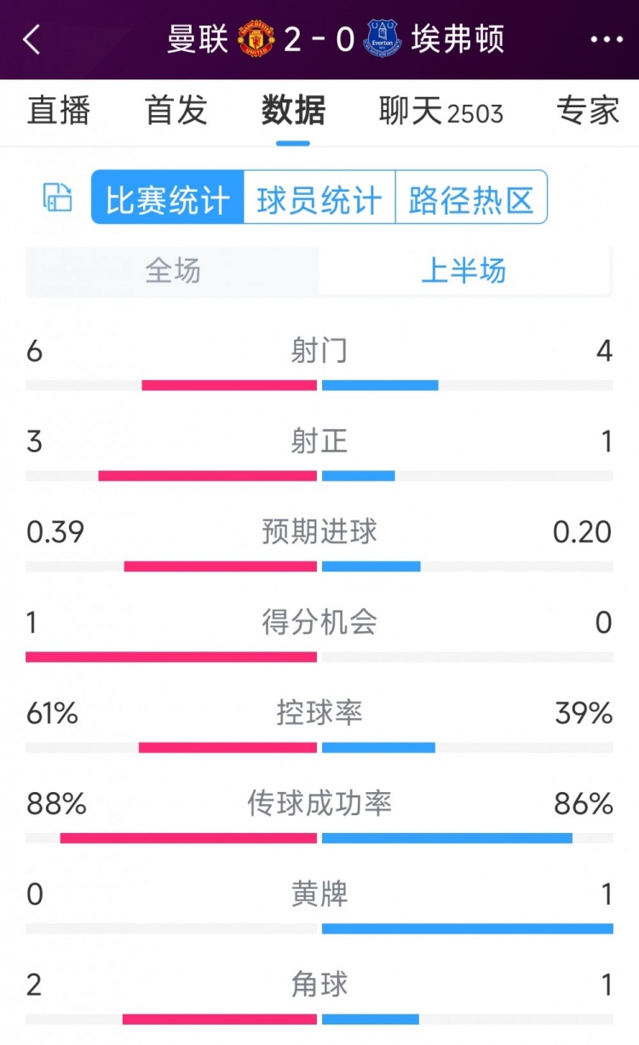Tap the 埃弗顿 team name

pos(458,39)
